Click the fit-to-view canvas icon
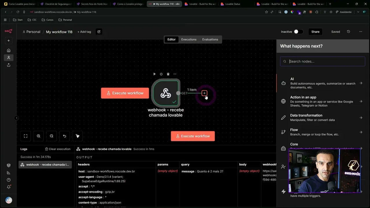The width and height of the screenshot is (370, 208). click(x=25, y=136)
